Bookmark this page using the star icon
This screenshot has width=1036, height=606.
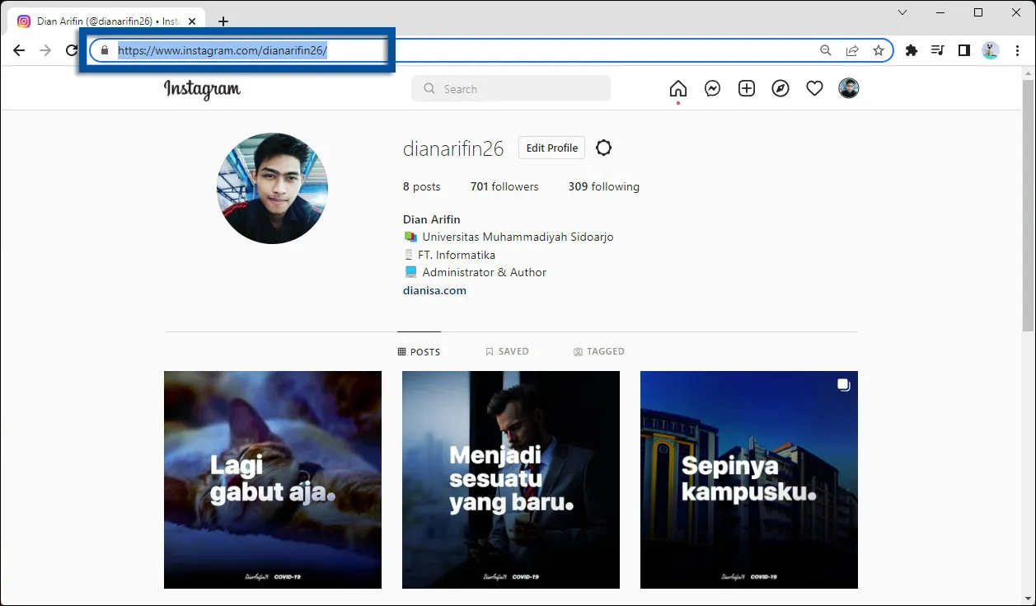coord(879,50)
